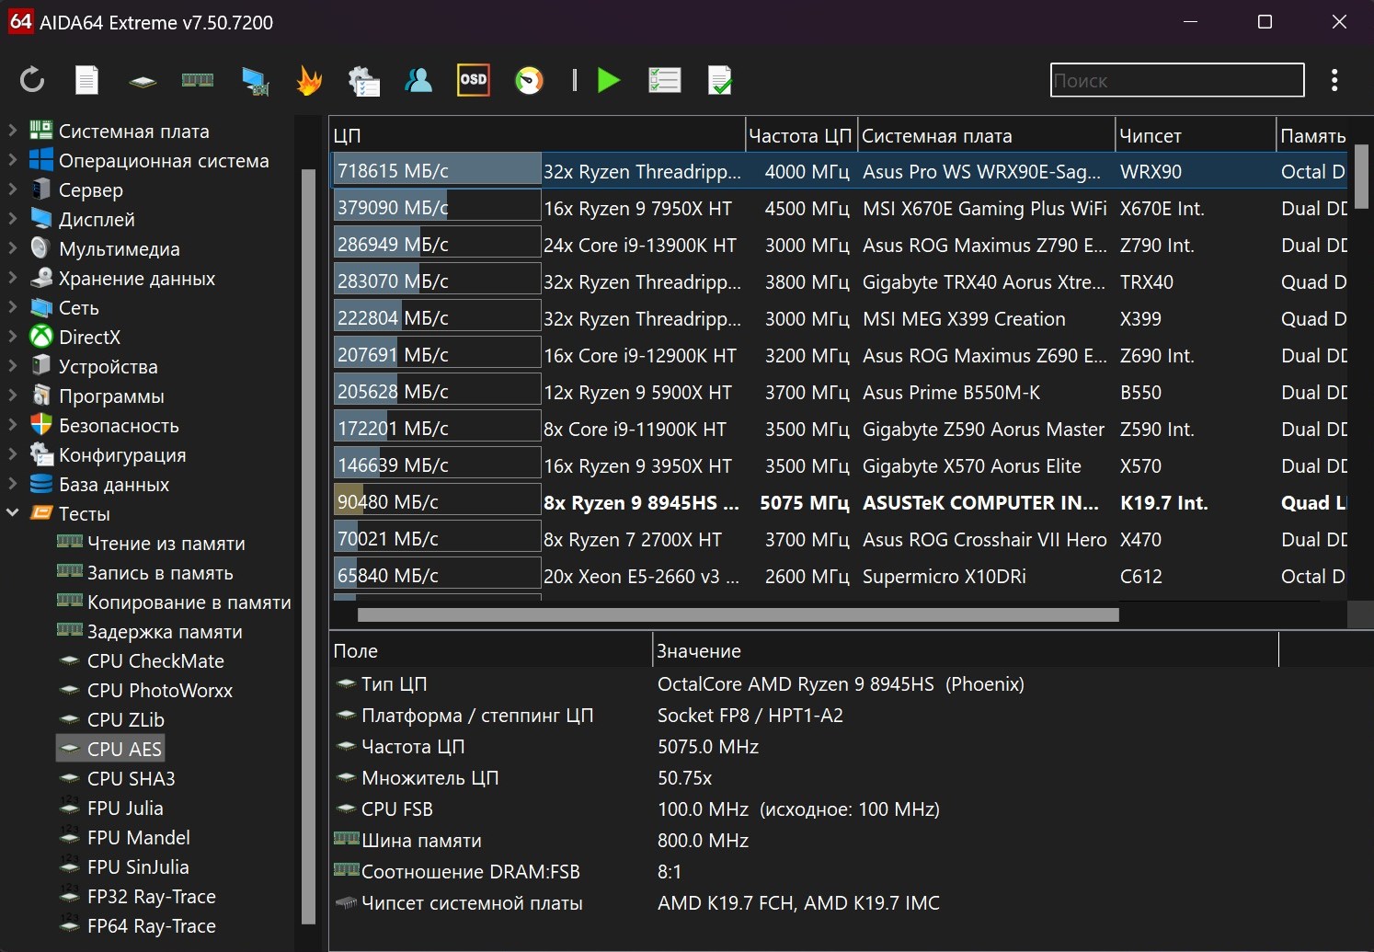Open the OSD panel icon
This screenshot has width=1374, height=952.
tap(473, 80)
